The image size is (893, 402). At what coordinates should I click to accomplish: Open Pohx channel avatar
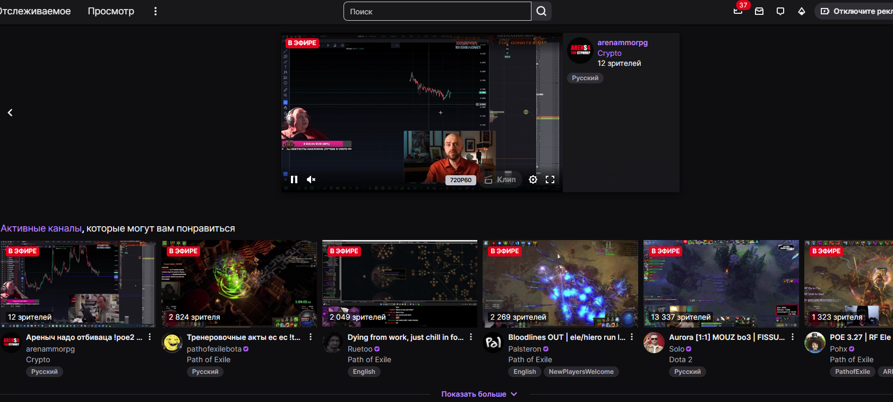point(815,343)
